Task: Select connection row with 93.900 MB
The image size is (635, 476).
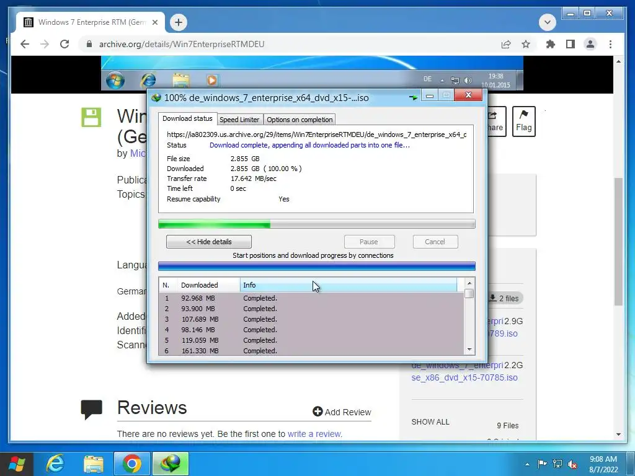Action: pyautogui.click(x=311, y=309)
